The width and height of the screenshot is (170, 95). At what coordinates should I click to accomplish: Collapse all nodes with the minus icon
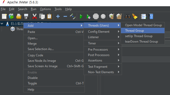[x=65, y=16]
